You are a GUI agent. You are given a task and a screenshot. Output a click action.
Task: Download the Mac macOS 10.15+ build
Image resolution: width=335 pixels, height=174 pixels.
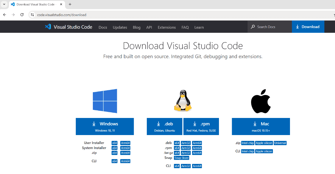tap(261, 126)
